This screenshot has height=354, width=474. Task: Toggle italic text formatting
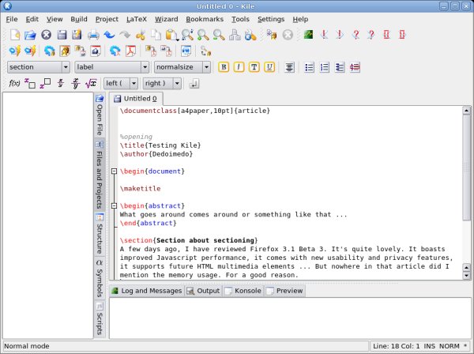(239, 67)
